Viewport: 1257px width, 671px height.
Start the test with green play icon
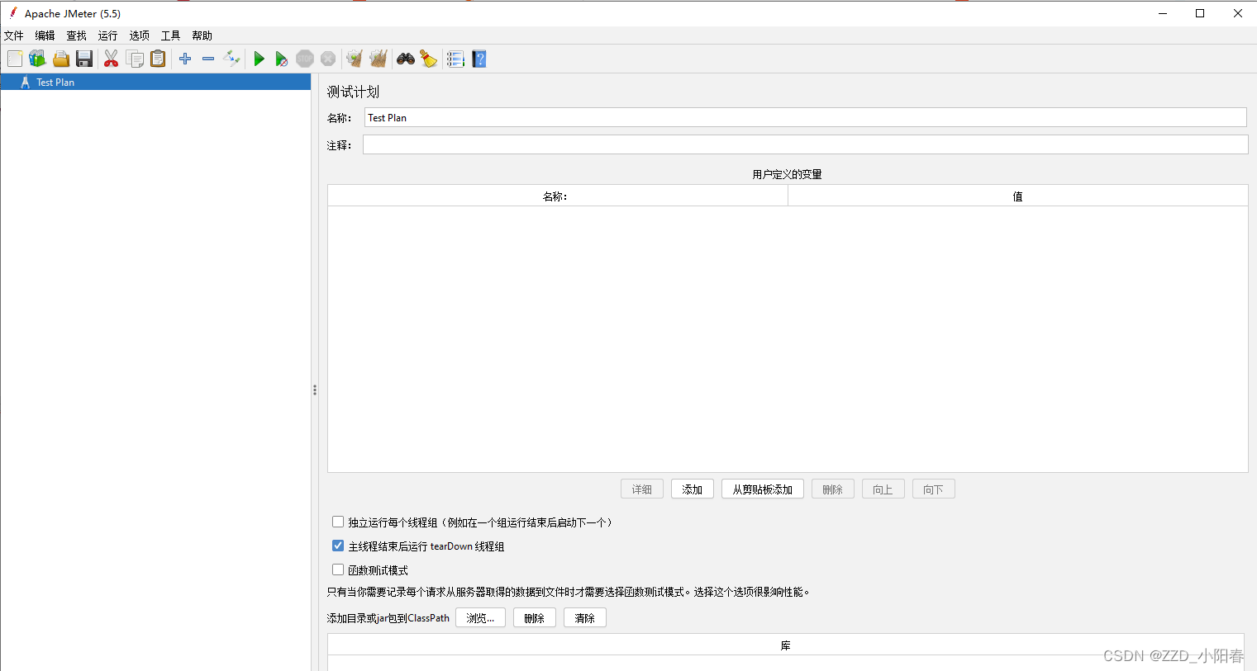pos(259,59)
